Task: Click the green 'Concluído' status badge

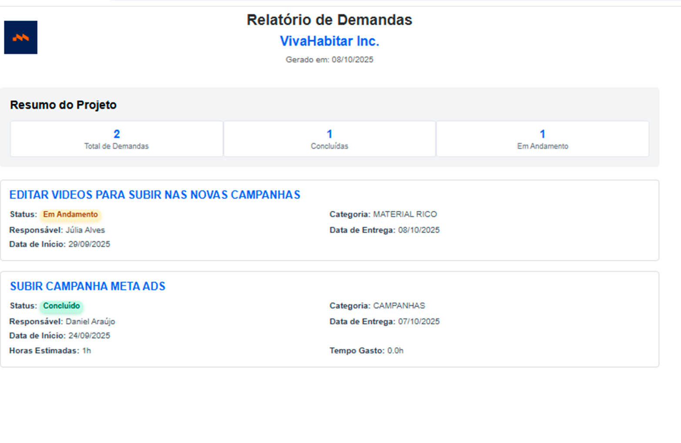Action: [61, 306]
